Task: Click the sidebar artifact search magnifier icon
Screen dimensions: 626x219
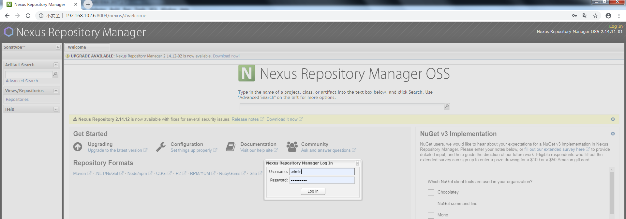Action: point(55,74)
